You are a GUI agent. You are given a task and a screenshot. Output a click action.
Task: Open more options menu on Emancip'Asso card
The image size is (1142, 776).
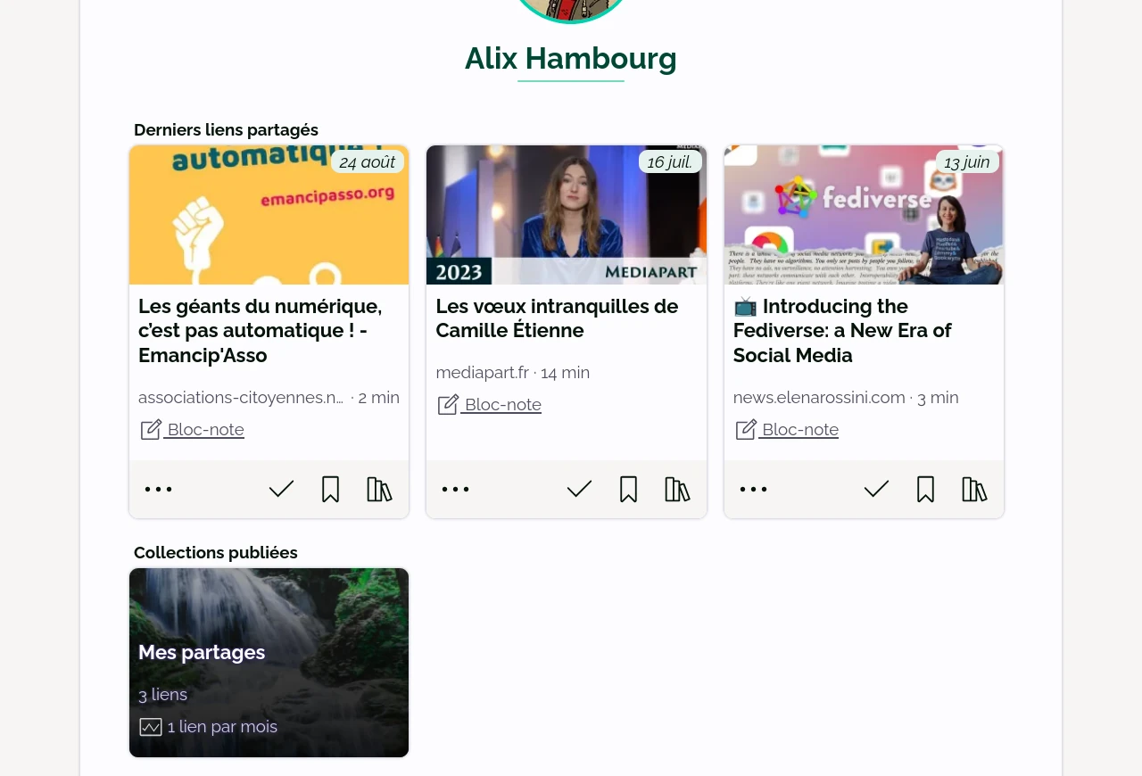click(x=159, y=489)
